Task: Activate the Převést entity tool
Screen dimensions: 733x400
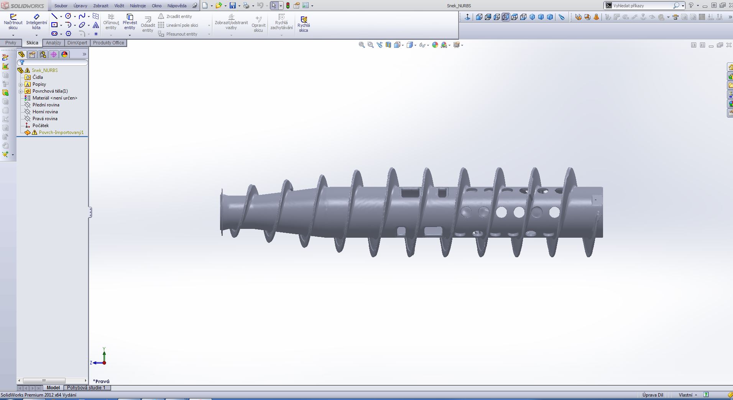Action: point(130,22)
